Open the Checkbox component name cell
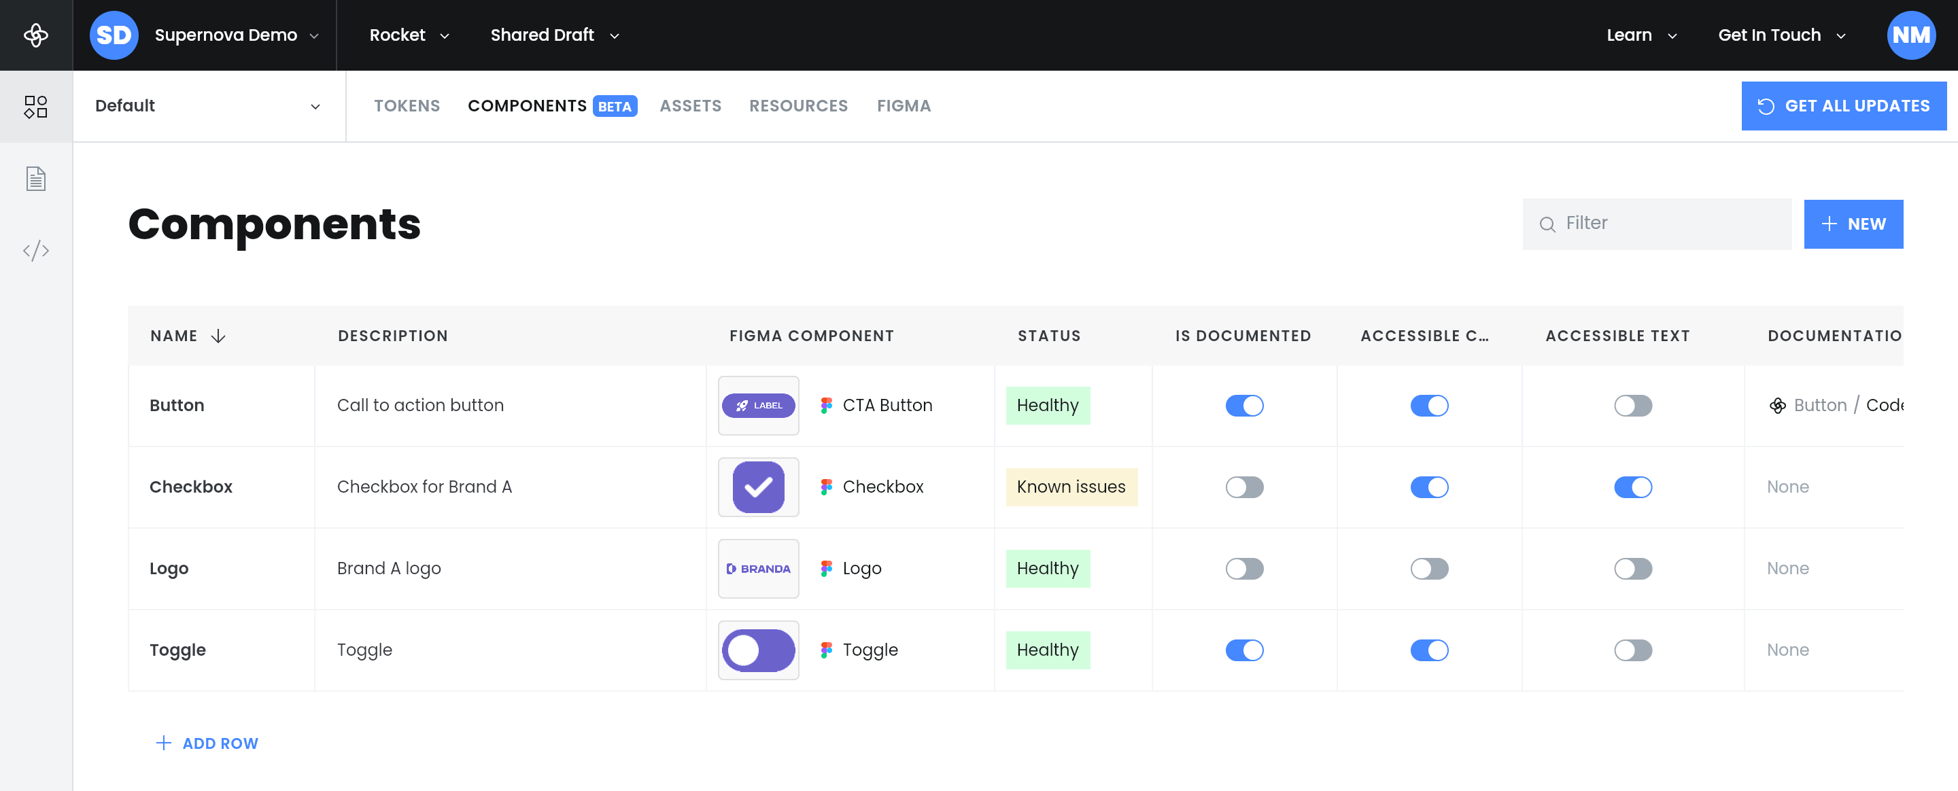Viewport: 1958px width, 791px height. tap(221, 487)
